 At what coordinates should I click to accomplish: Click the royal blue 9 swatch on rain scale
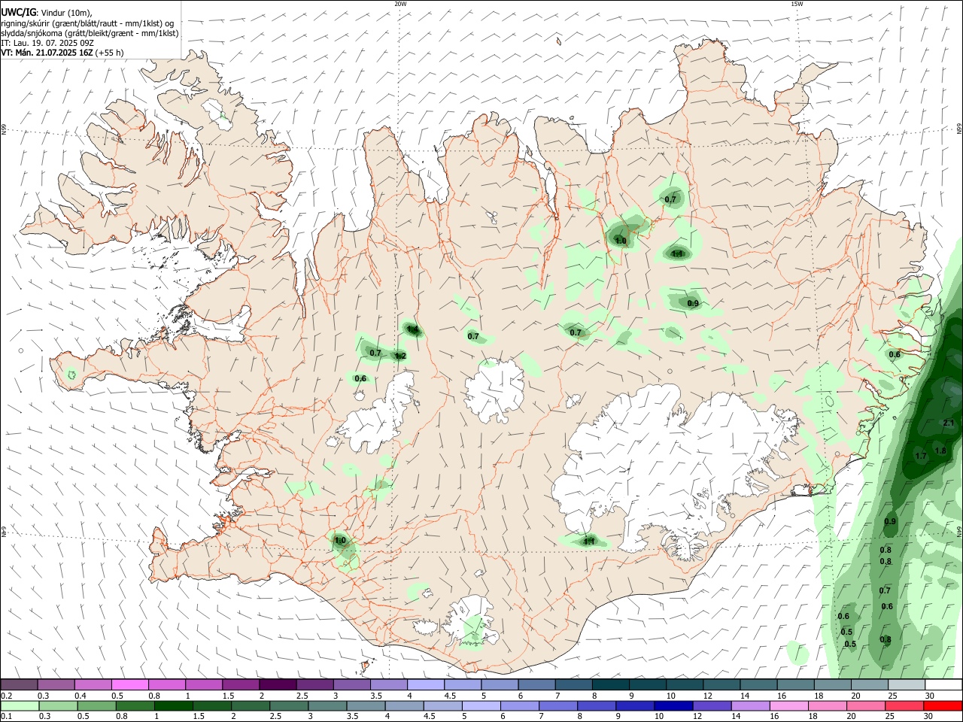coord(636,706)
